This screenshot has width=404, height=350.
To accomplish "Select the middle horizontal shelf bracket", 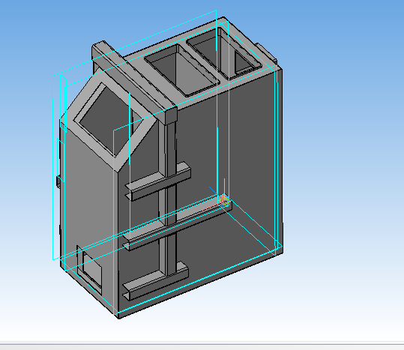I will pos(177,222).
